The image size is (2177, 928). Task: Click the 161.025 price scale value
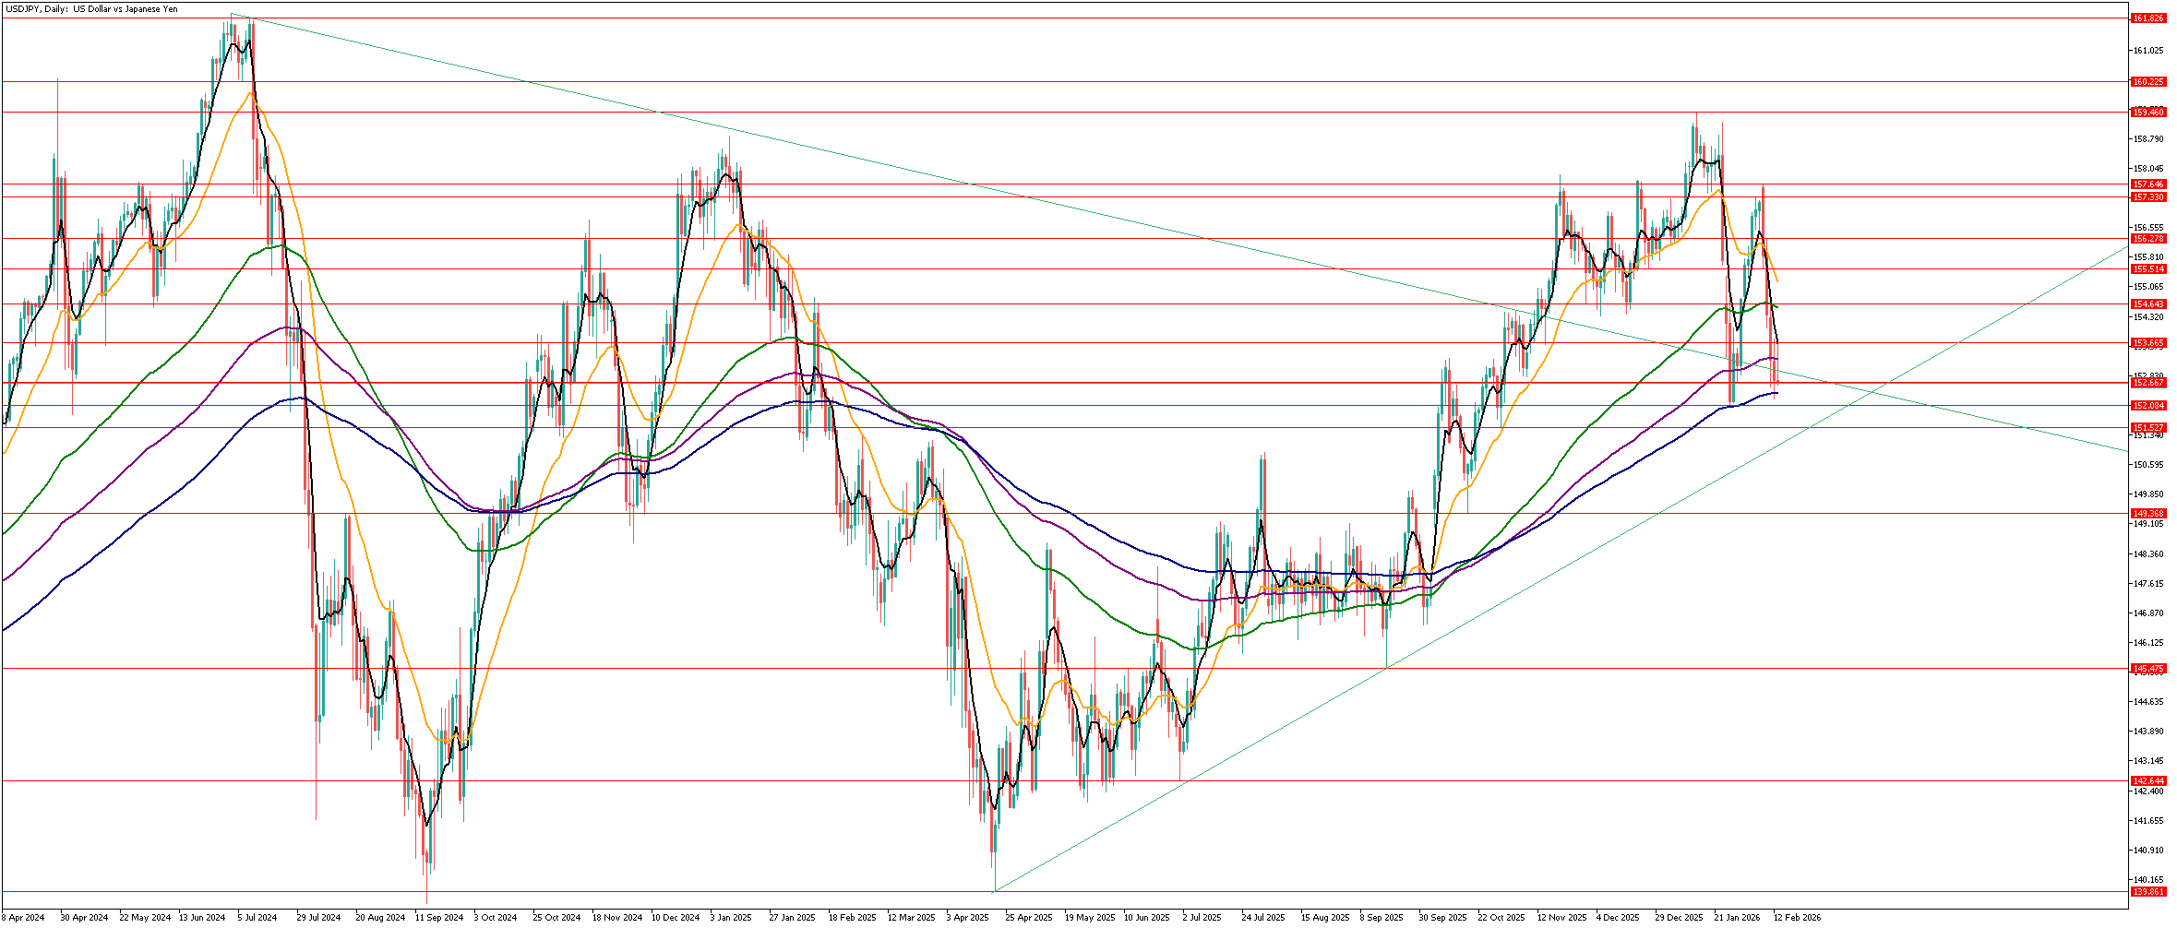2147,51
